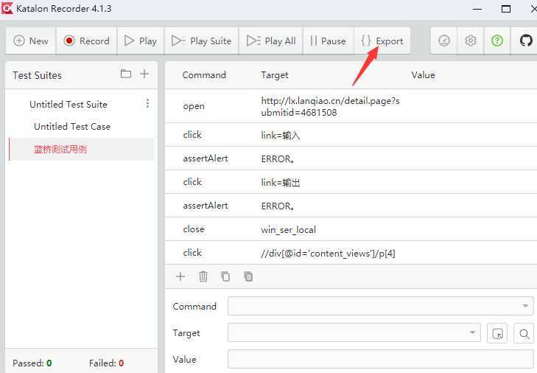Paste a command with clipboard icon
Viewport: 537px width, 373px height.
(x=248, y=276)
